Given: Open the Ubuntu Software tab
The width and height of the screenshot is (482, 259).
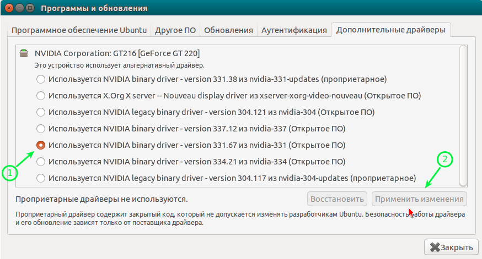Looking at the screenshot, I should click(79, 30).
